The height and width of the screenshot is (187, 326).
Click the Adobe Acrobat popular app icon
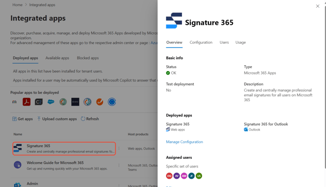tap(26, 102)
